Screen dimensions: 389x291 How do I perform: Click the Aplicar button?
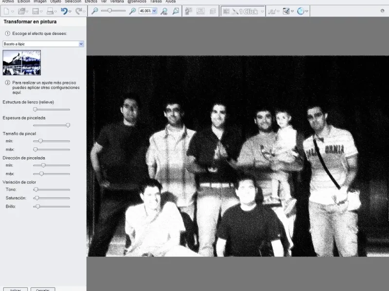16,289
